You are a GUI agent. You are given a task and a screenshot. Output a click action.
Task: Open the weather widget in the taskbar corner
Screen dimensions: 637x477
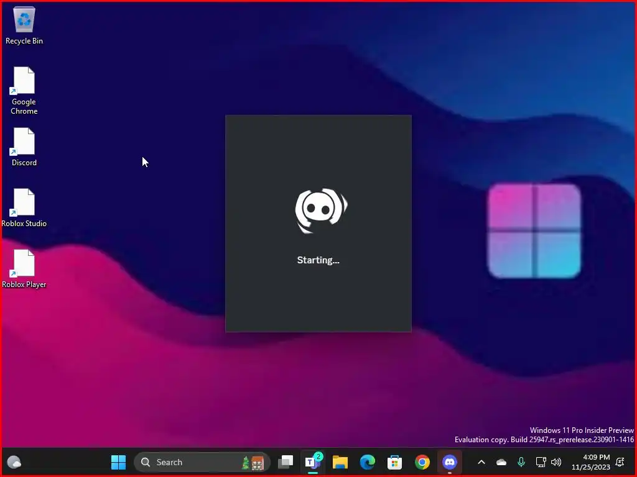pyautogui.click(x=14, y=462)
